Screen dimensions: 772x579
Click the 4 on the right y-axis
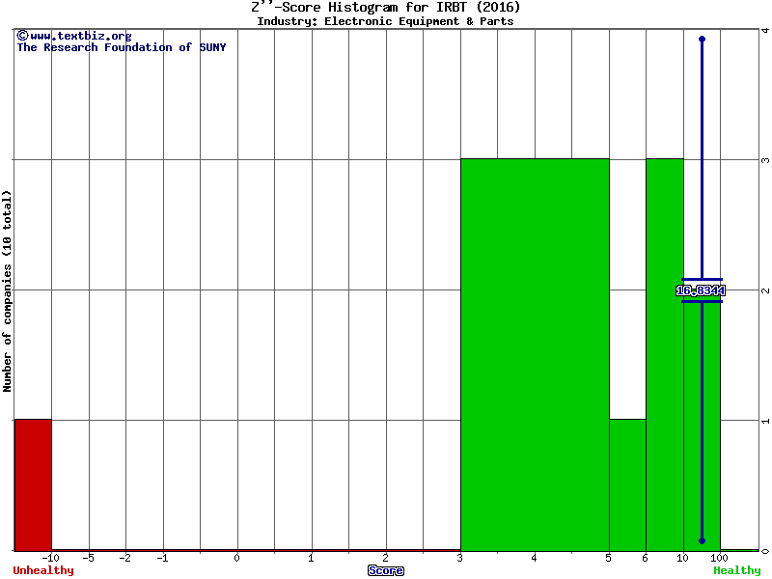tap(765, 31)
